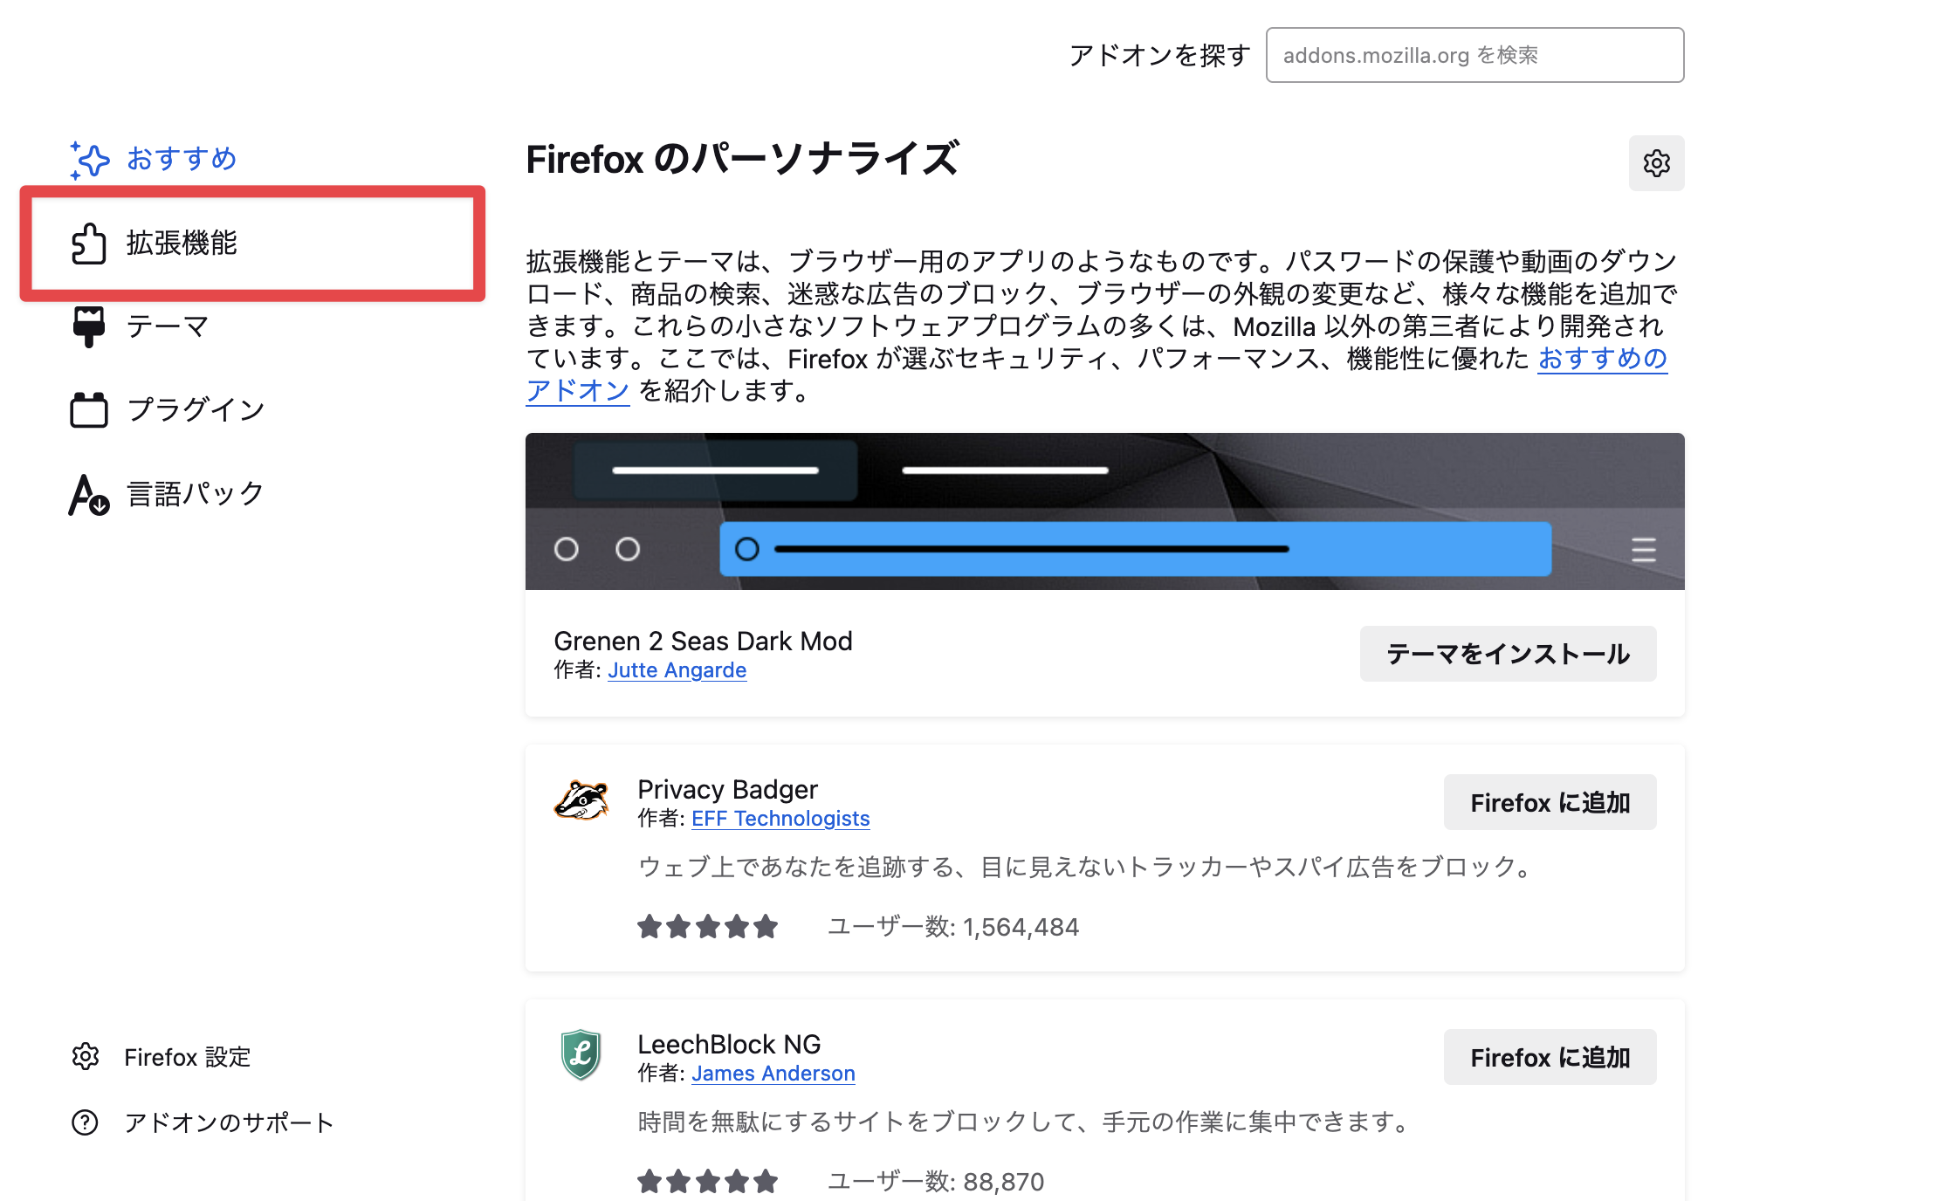The height and width of the screenshot is (1201, 1959).
Task: Open the gear tools menu near heading
Action: (1656, 163)
